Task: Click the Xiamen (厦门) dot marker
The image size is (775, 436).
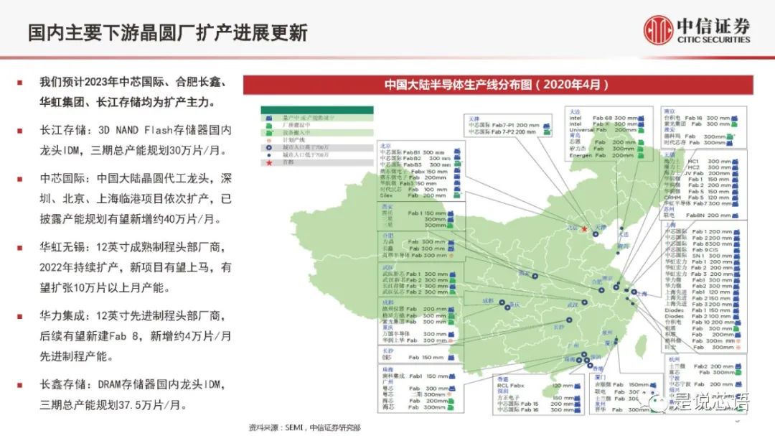Action: point(616,341)
